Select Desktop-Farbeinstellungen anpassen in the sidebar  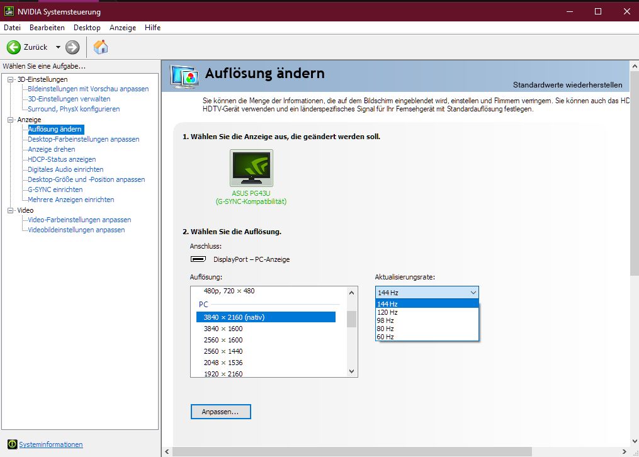(x=84, y=139)
